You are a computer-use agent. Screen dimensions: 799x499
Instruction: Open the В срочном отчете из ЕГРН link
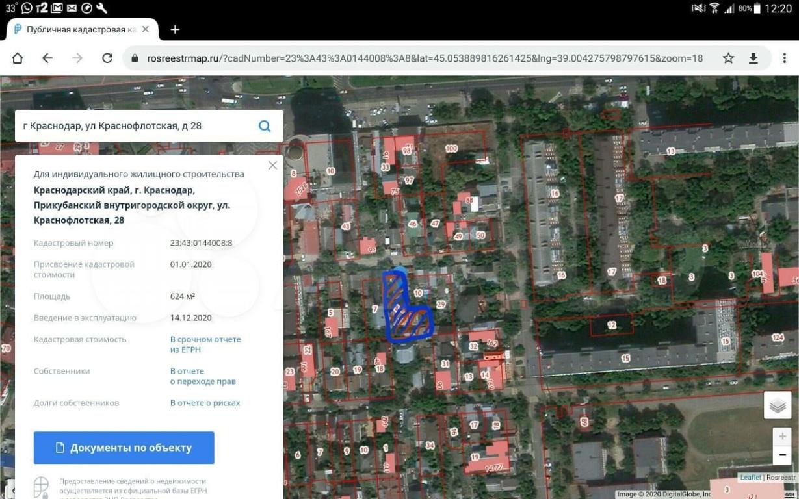coord(205,344)
